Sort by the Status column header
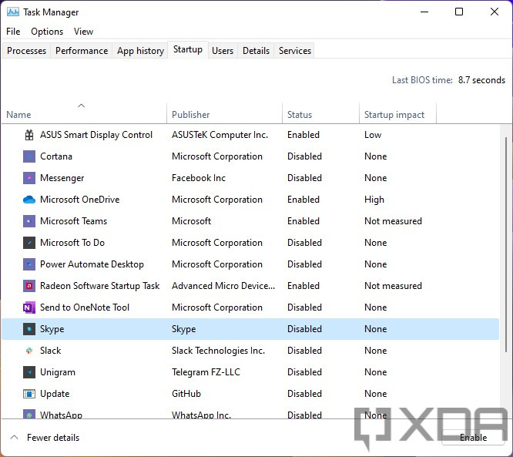Image resolution: width=513 pixels, height=457 pixels. point(320,113)
